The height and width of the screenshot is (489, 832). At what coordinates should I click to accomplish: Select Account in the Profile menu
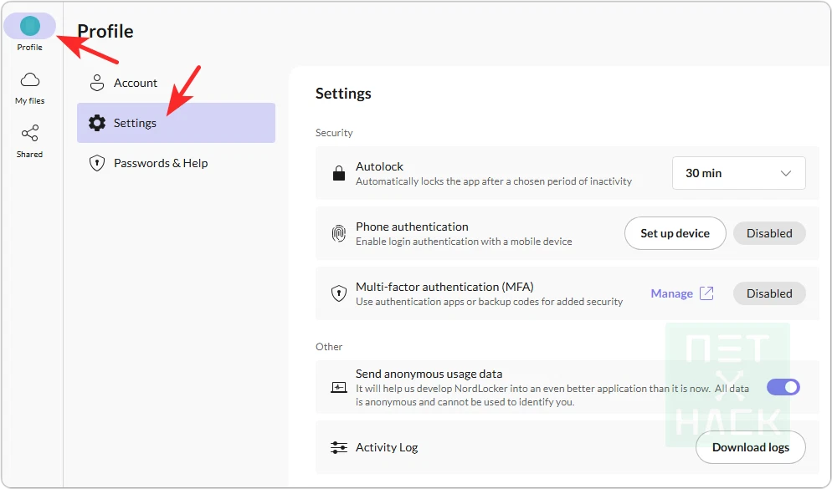136,83
